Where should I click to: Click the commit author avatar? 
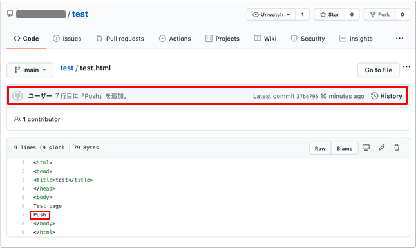coord(17,96)
